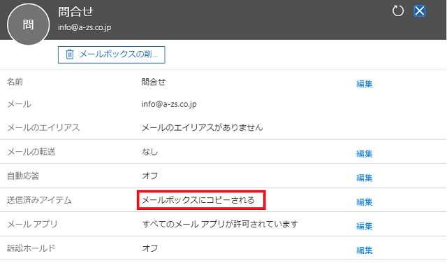
Task: Click the メールの転送 label
Action: click(31, 152)
